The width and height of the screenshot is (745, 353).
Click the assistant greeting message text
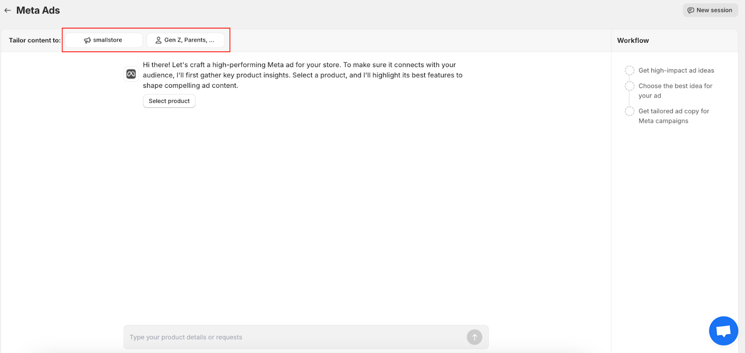click(303, 75)
